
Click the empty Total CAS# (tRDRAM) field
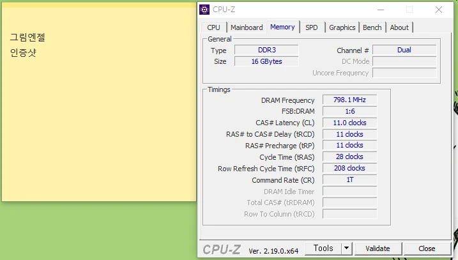tap(349, 203)
